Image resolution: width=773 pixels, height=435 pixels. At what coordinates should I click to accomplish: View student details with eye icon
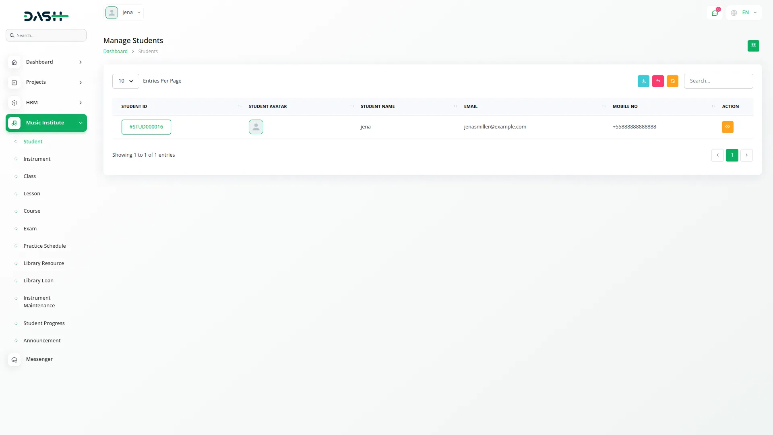tap(727, 127)
